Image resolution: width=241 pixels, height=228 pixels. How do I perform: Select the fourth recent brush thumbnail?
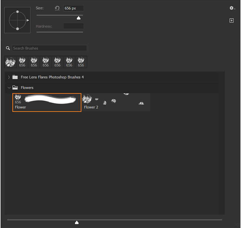coord(46,62)
